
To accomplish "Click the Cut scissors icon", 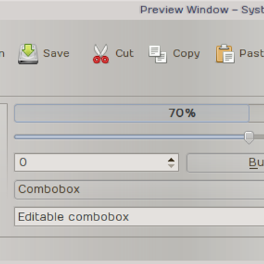I will coord(101,54).
